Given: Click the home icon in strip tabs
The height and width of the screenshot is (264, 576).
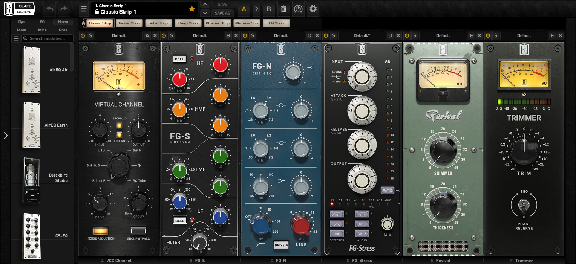Looking at the screenshot, I should (84, 23).
